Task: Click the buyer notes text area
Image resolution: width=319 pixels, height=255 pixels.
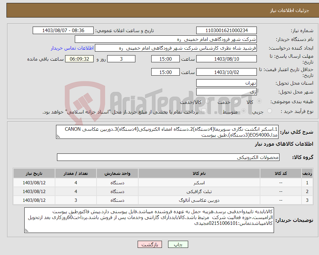Action: pos(149,220)
